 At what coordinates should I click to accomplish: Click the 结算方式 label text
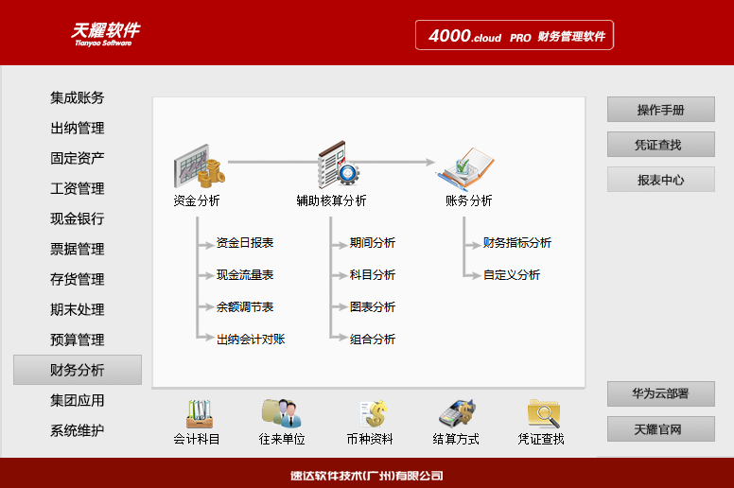[x=456, y=439]
